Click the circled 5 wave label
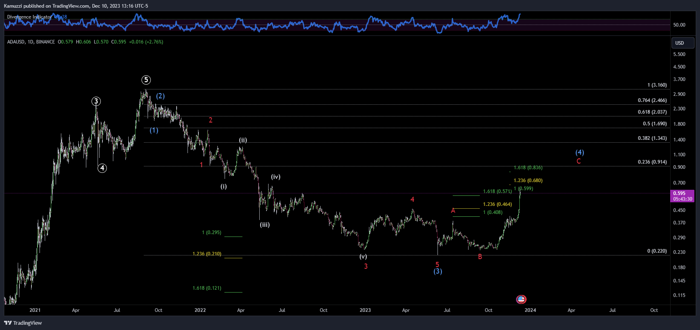The width and height of the screenshot is (700, 330). 146,80
